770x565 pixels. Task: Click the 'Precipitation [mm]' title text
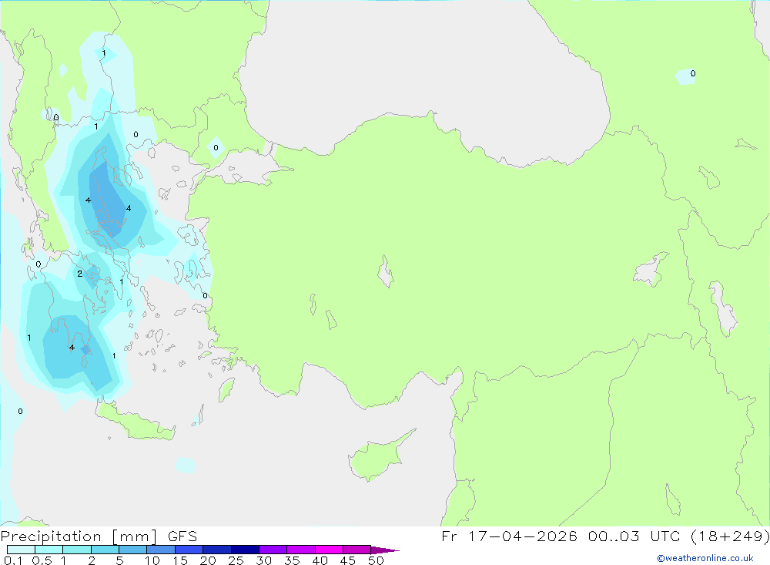point(79,536)
